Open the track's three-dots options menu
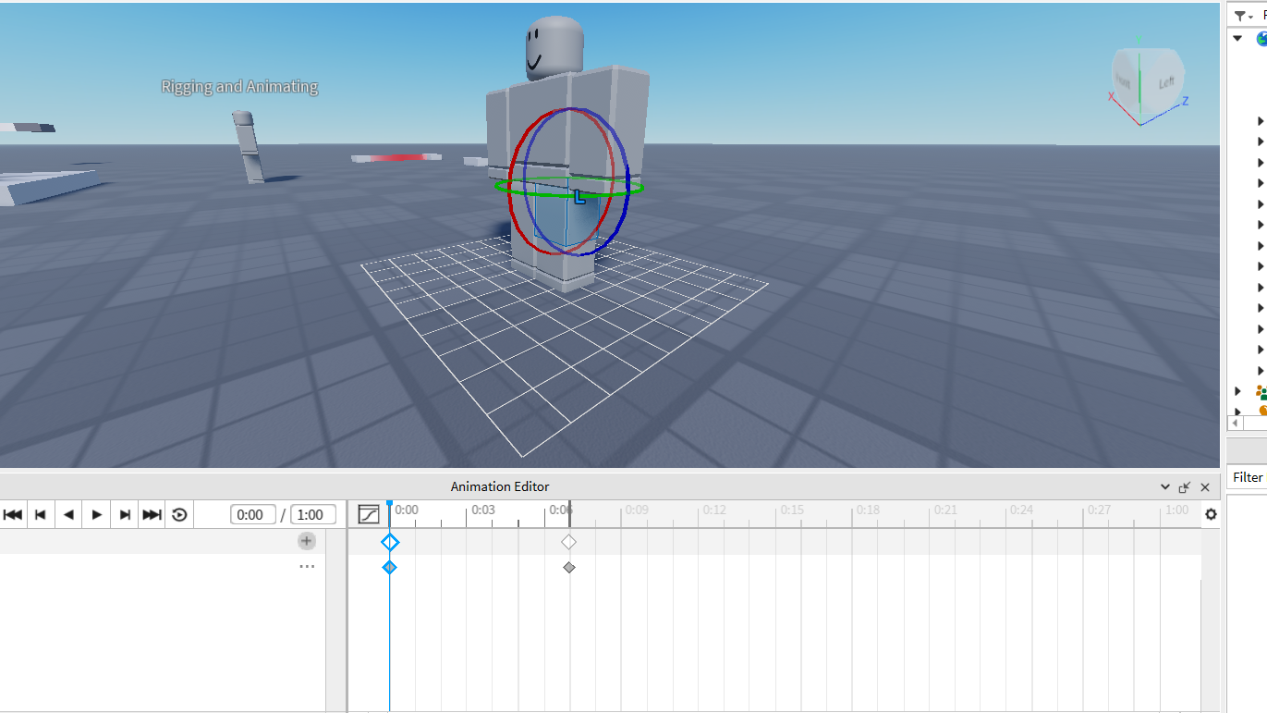This screenshot has width=1267, height=713. pyautogui.click(x=307, y=567)
